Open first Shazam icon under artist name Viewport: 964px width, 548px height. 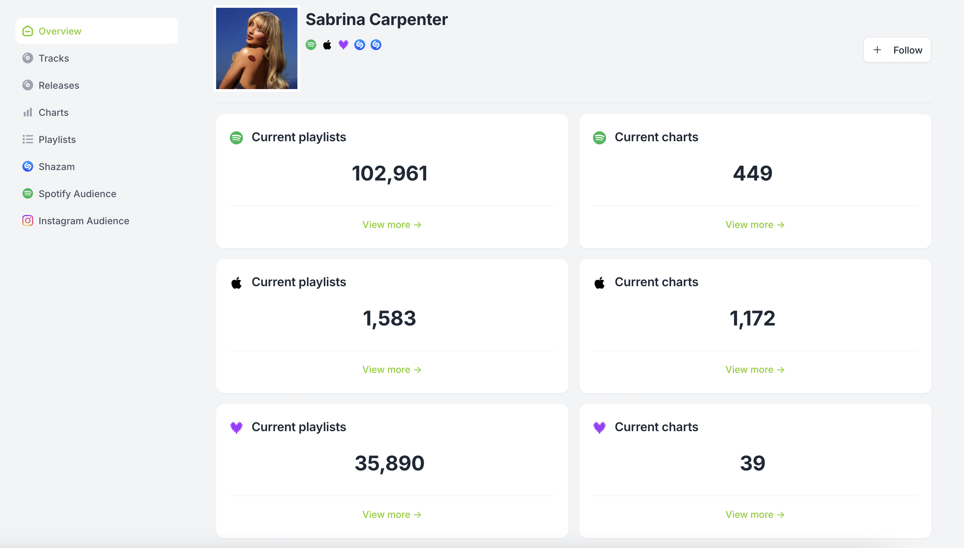(x=359, y=45)
